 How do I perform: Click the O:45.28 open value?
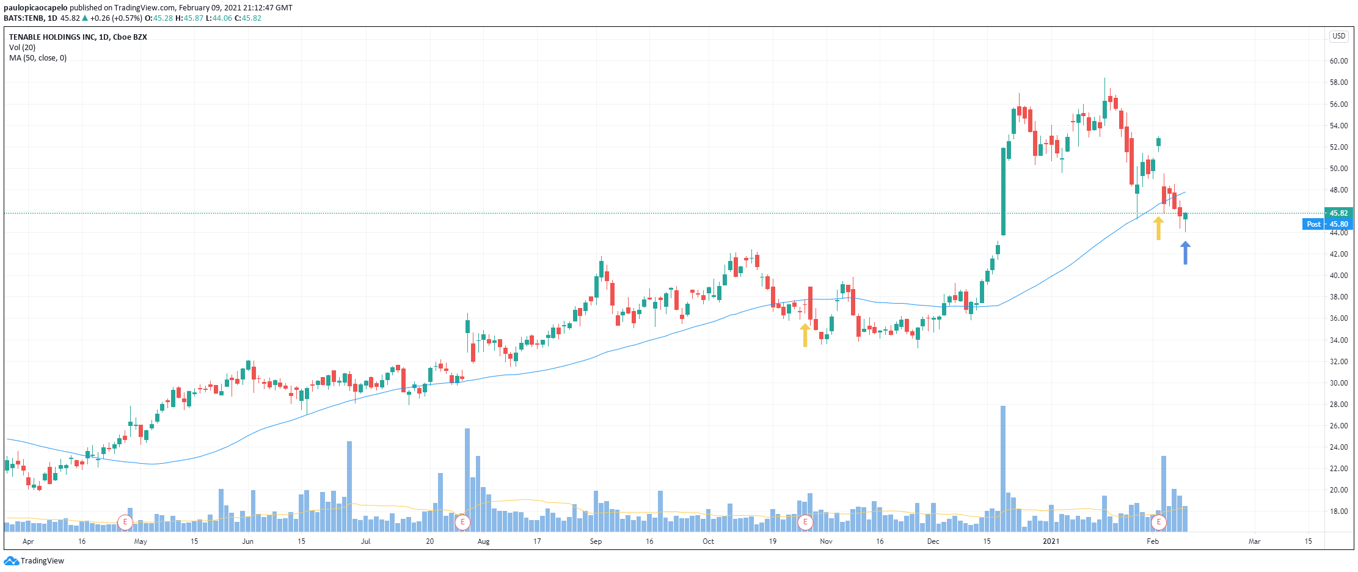pos(159,18)
